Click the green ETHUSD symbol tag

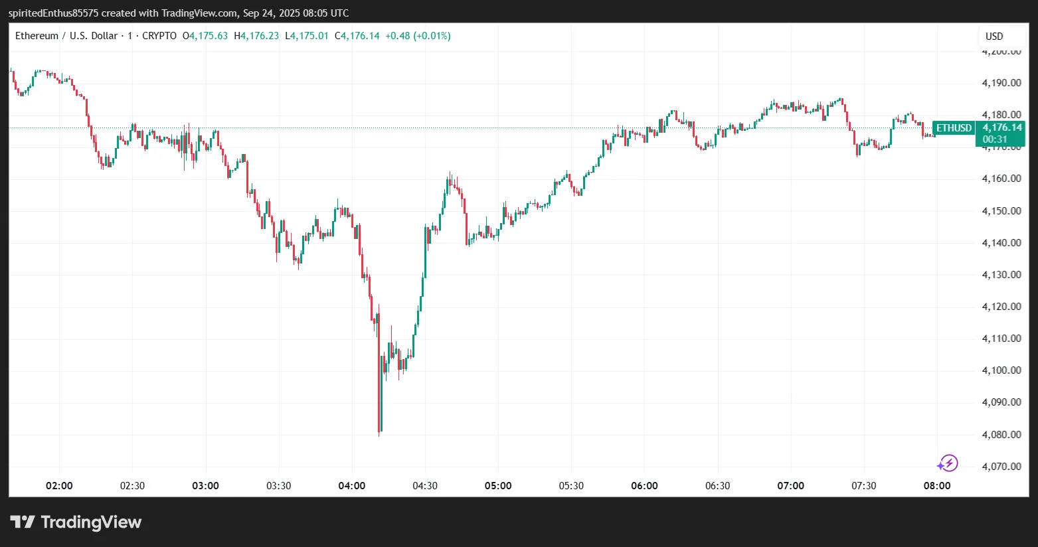point(954,128)
